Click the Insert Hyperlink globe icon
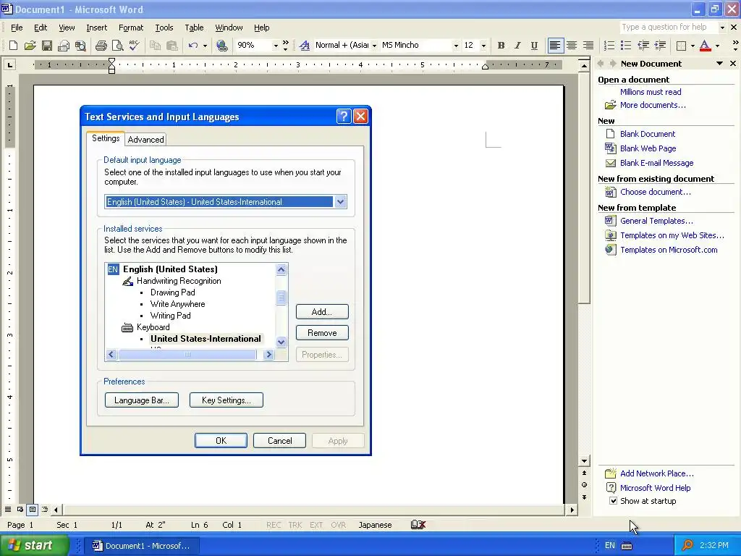Screen dimensions: 741x556 (x=221, y=46)
